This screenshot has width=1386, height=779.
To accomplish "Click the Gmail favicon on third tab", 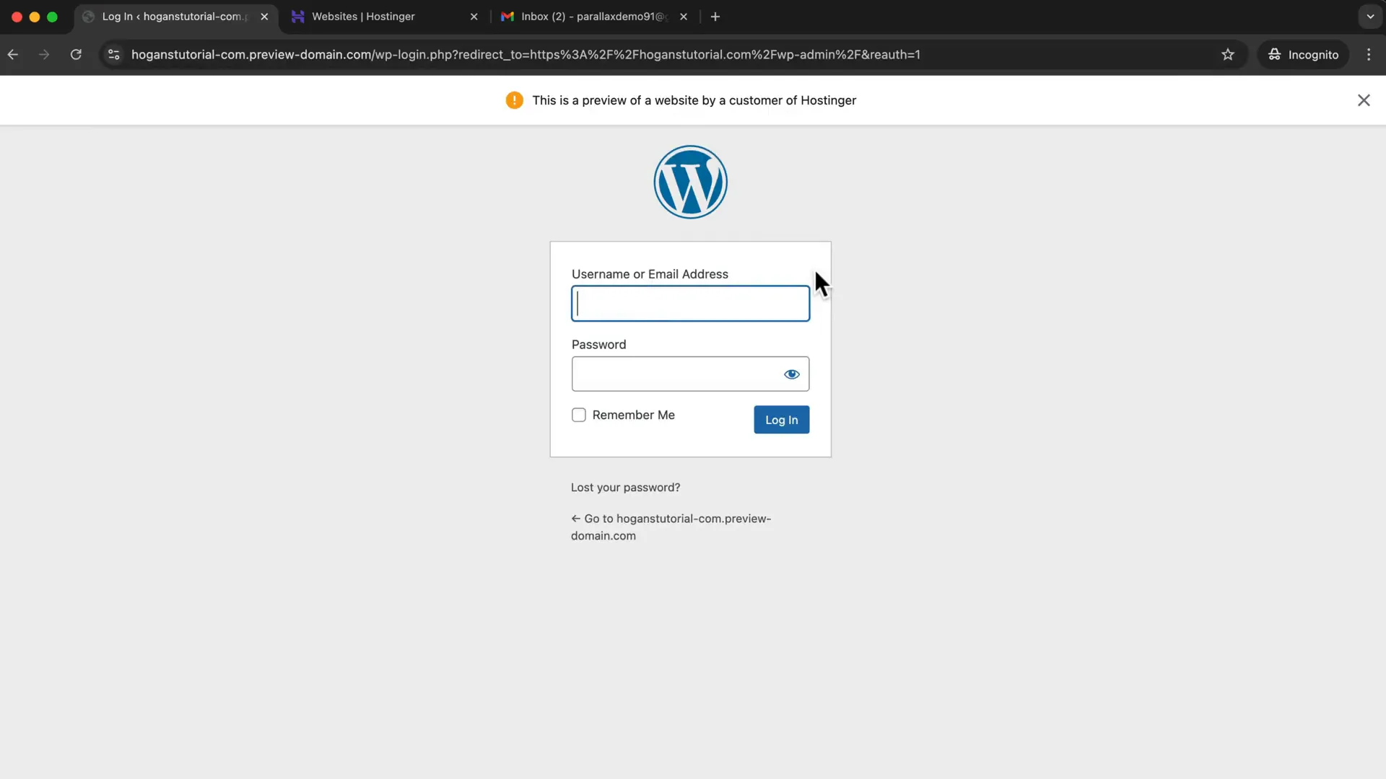I will [507, 17].
